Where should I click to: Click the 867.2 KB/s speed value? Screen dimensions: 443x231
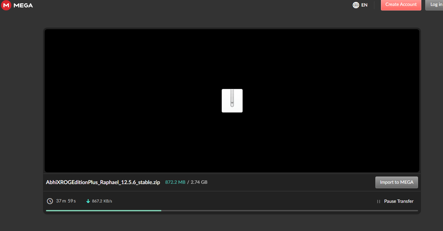[102, 201]
